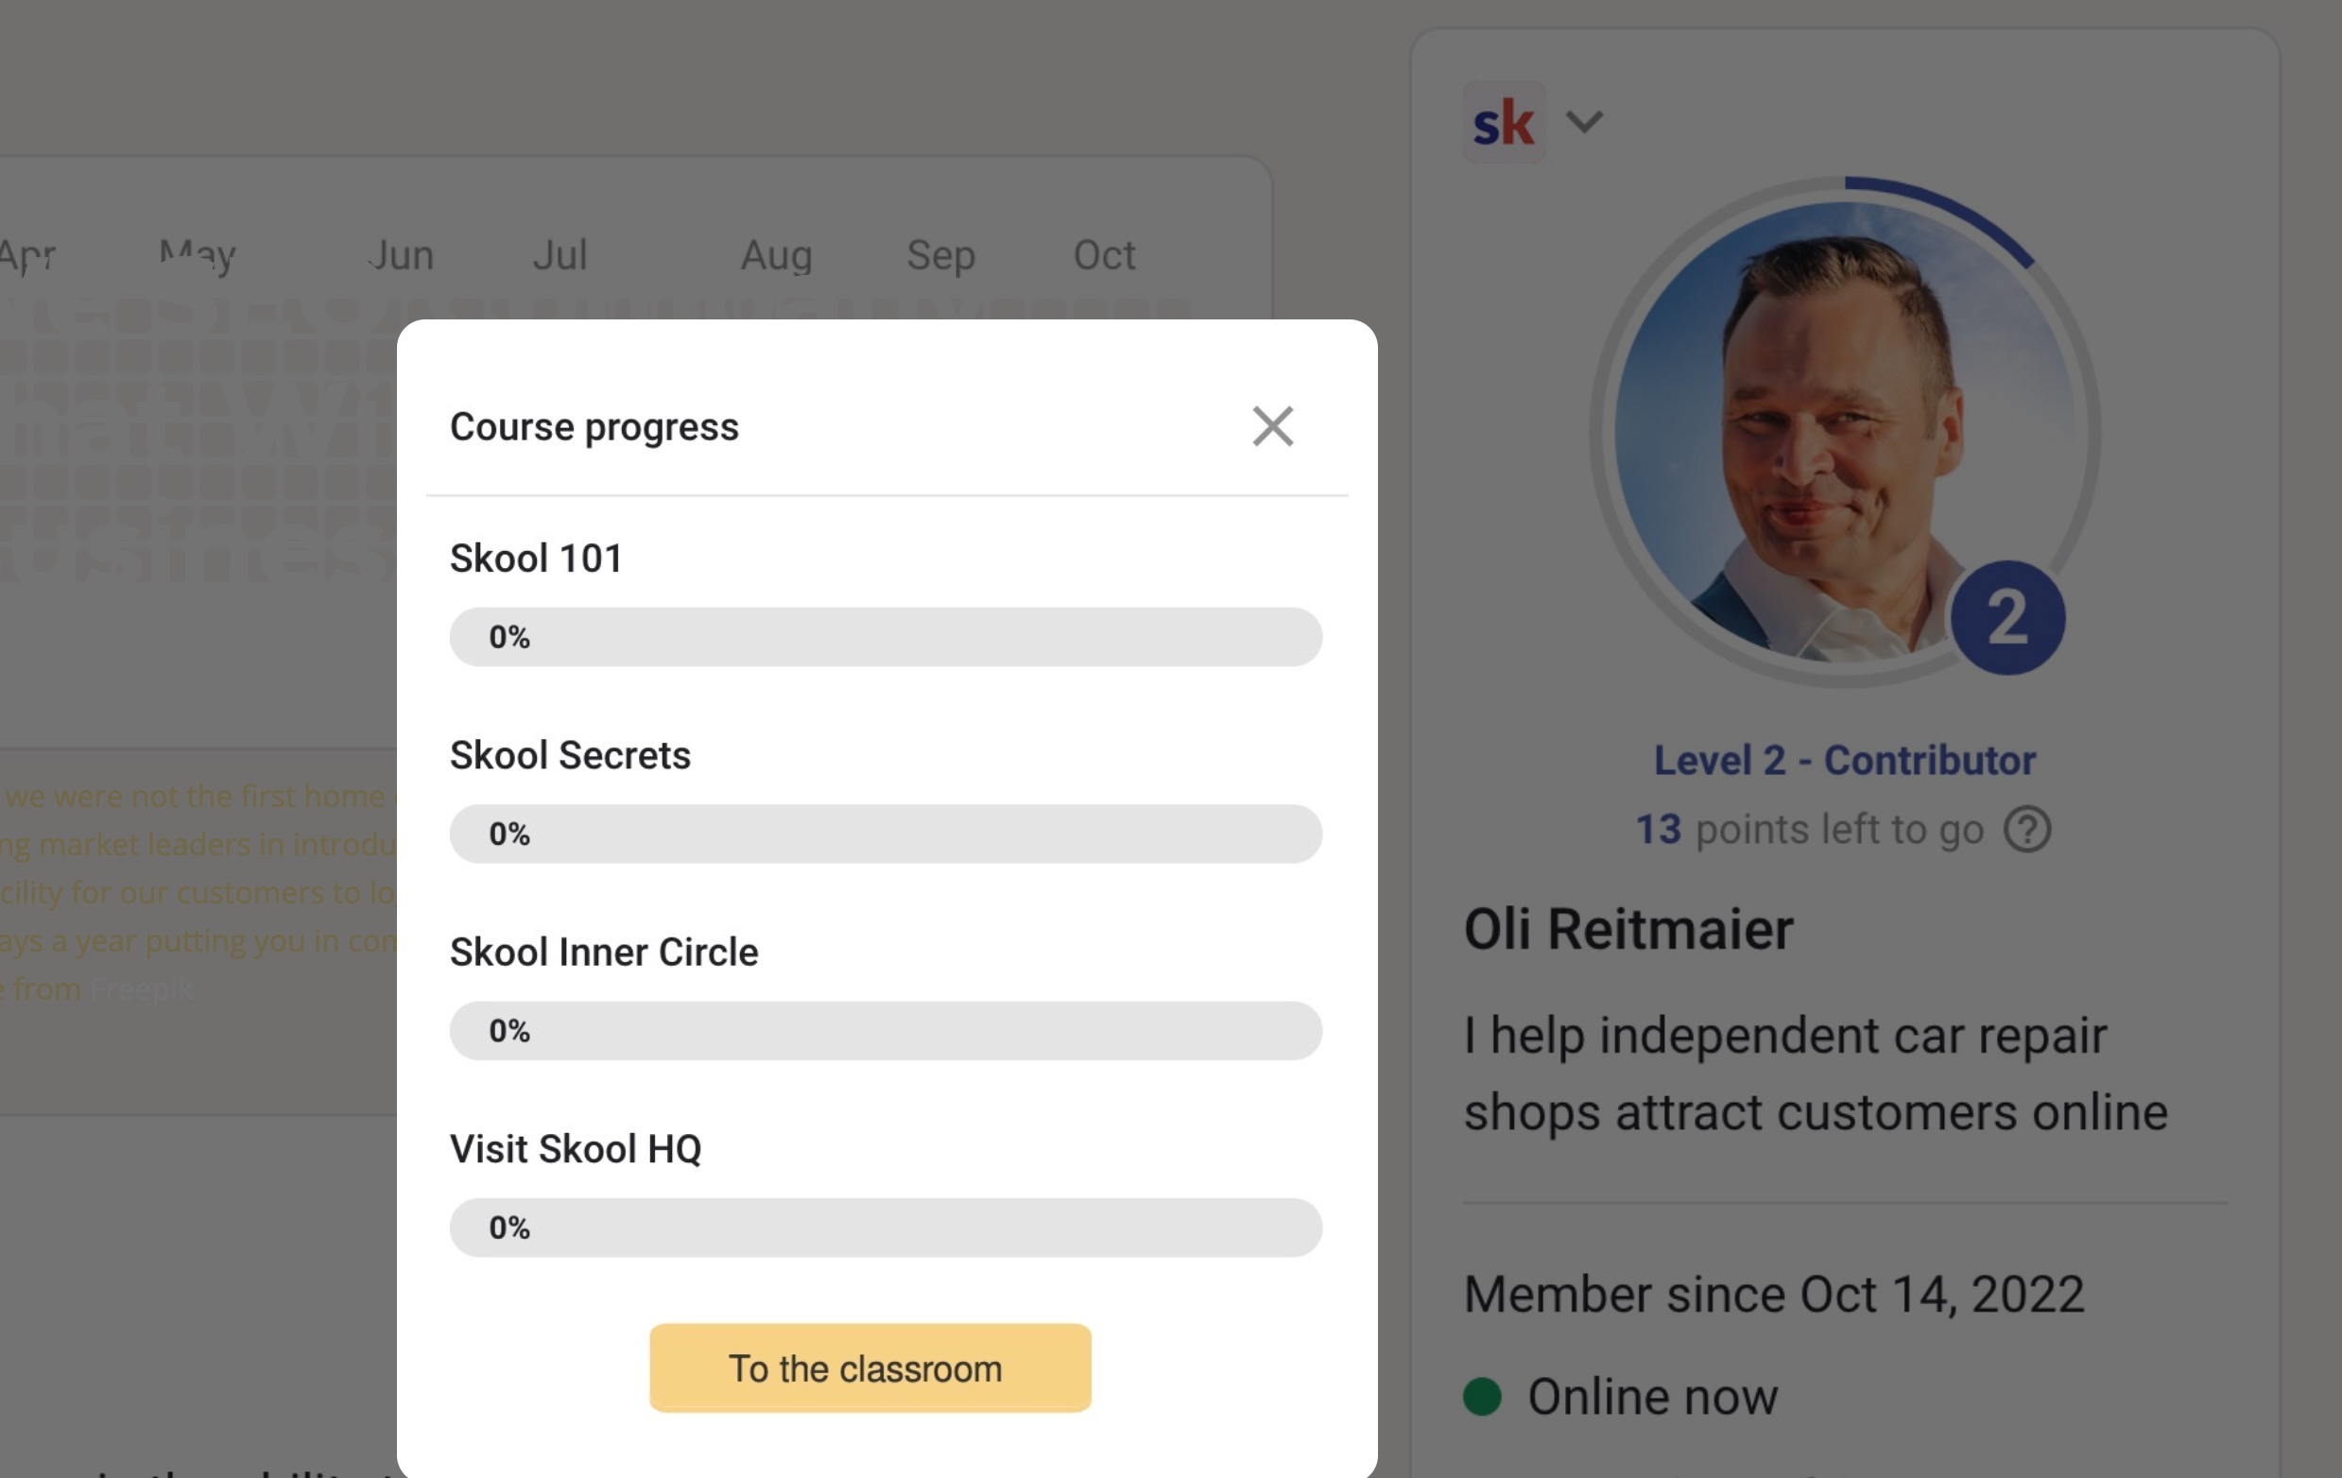Click the Level 2 - Contributor label
The image size is (2342, 1478).
1844,760
